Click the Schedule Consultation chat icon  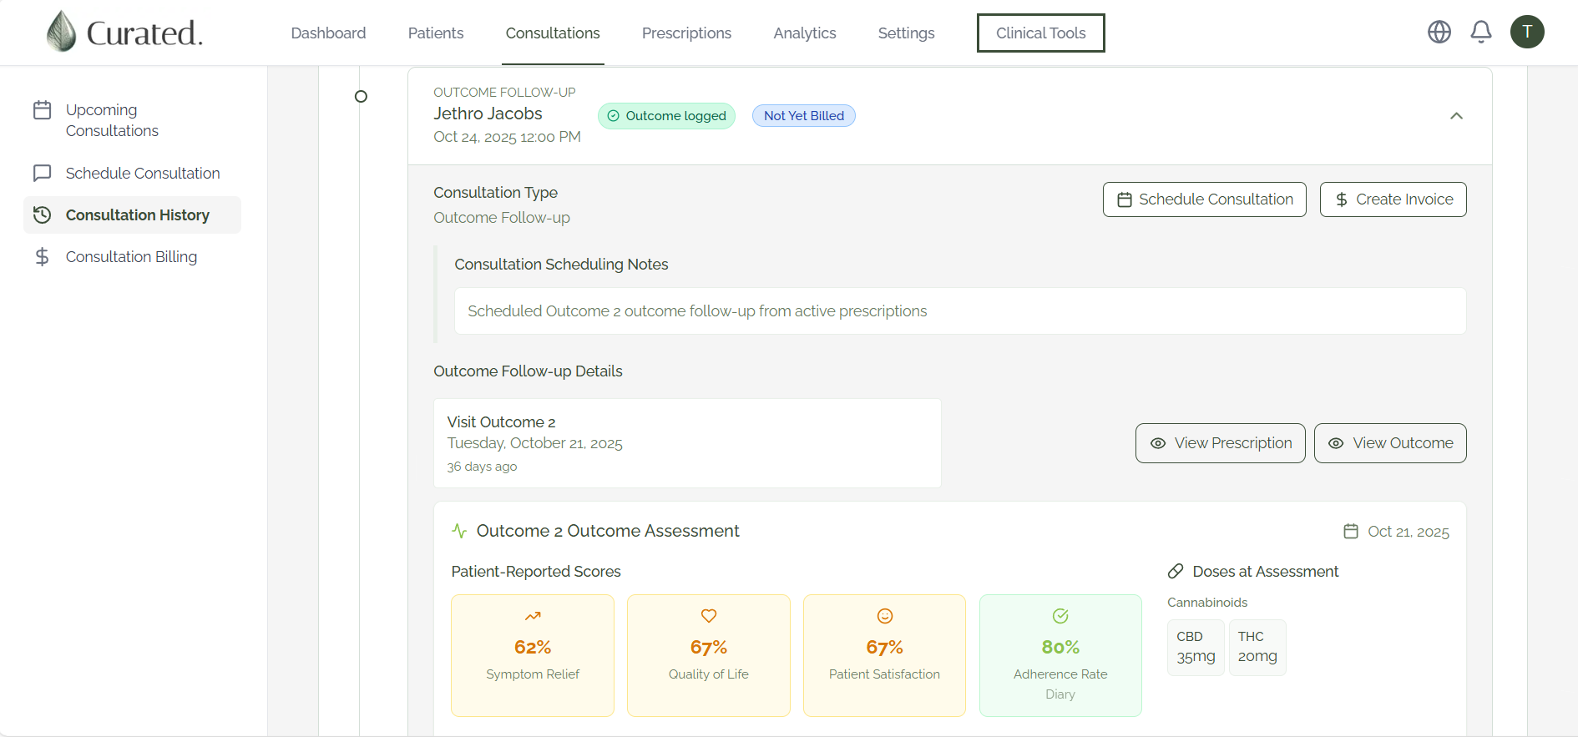(x=43, y=173)
